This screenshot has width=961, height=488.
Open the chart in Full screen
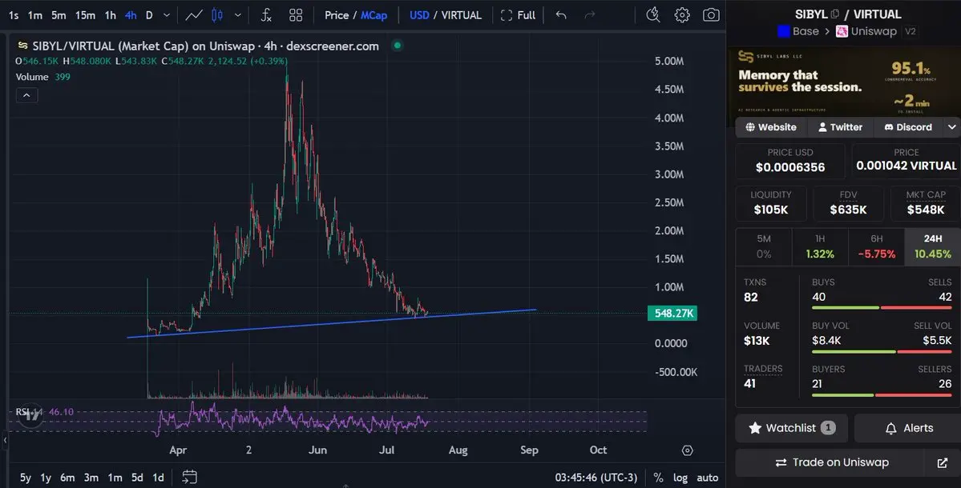click(518, 15)
